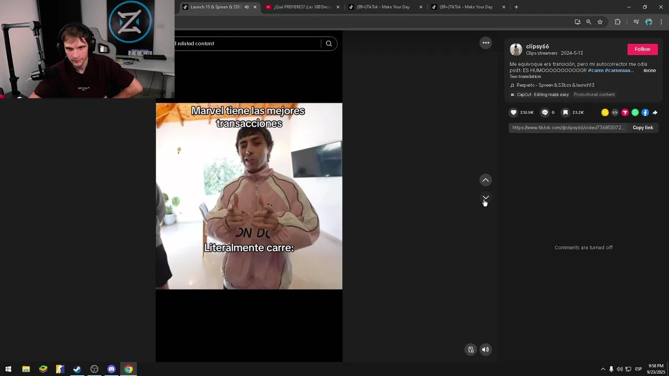
Task: Click the #carreraaa hashtag
Action: click(x=619, y=70)
